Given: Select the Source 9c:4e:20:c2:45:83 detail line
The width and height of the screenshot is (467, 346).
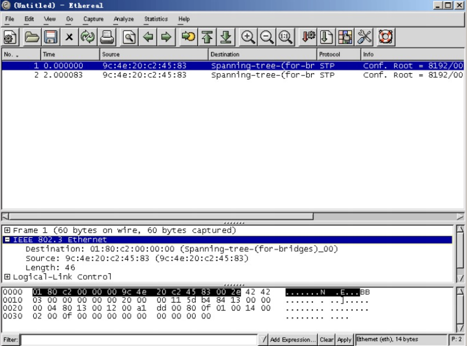Looking at the screenshot, I should coord(137,258).
